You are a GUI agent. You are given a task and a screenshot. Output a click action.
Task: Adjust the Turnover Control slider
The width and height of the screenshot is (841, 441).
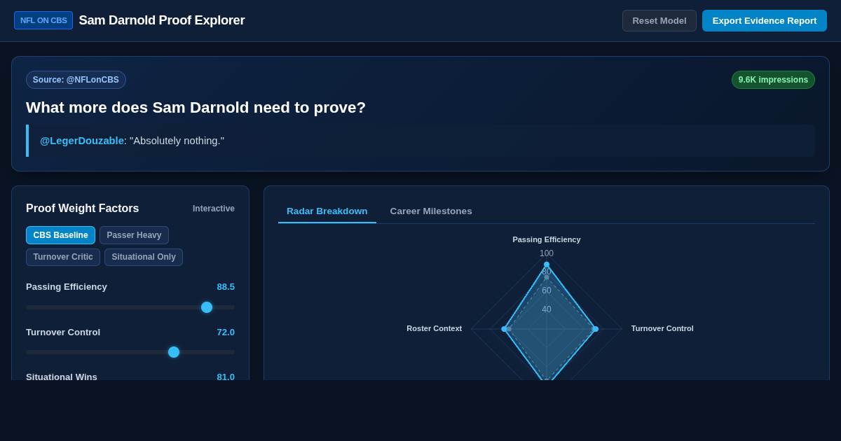[x=130, y=352]
